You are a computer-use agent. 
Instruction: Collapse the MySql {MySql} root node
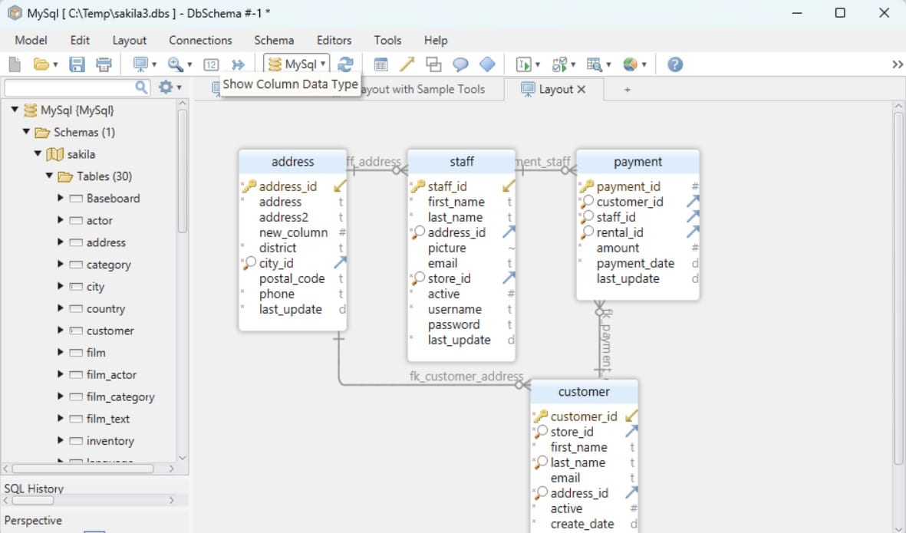[x=15, y=110]
